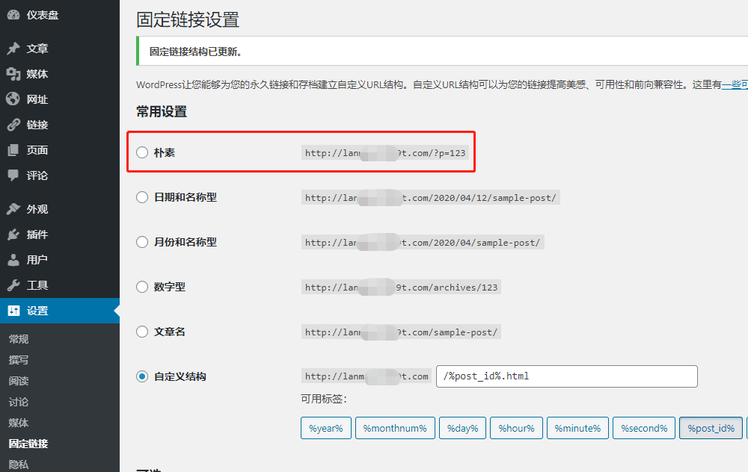Viewport: 748px width, 472px height.
Task: Select the 朴素 radio button
Action: pyautogui.click(x=142, y=152)
